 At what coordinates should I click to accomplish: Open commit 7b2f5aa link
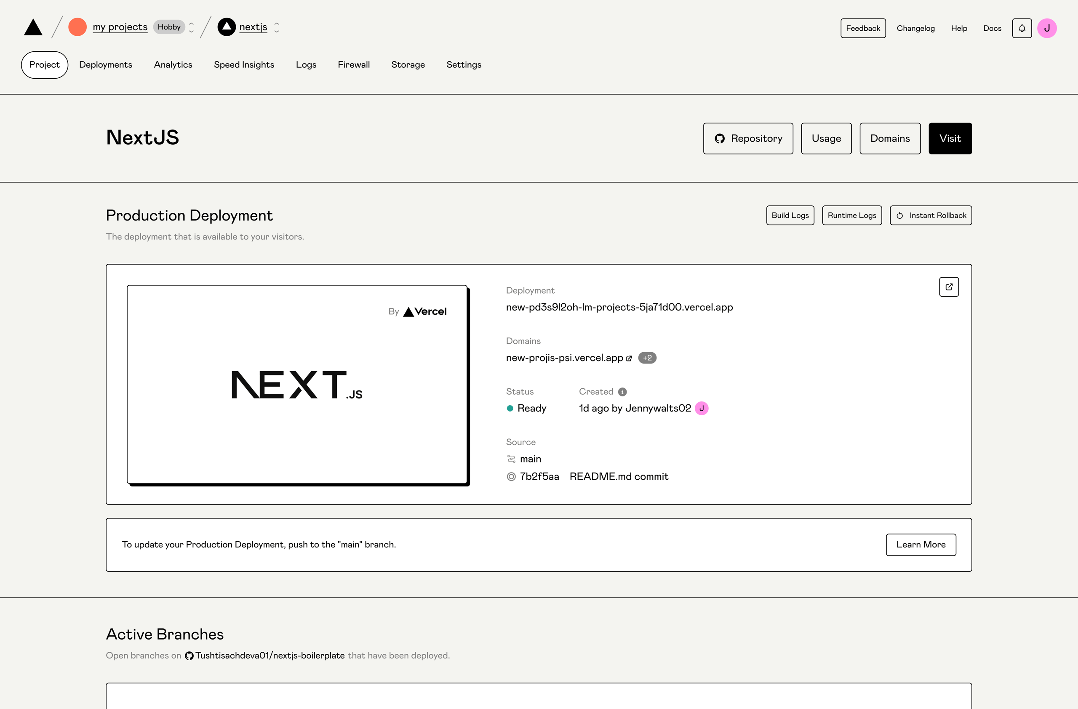(539, 476)
